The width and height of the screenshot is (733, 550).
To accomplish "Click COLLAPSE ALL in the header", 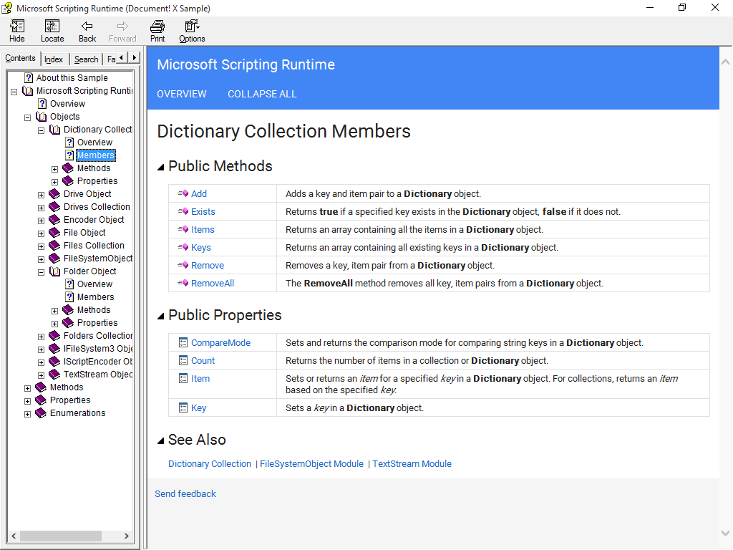I will click(262, 94).
